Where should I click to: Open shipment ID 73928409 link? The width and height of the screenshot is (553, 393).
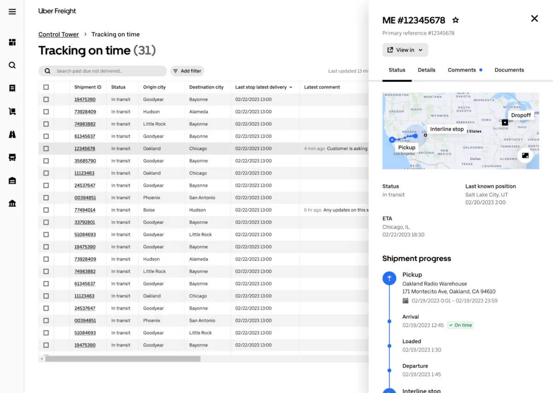pyautogui.click(x=85, y=112)
